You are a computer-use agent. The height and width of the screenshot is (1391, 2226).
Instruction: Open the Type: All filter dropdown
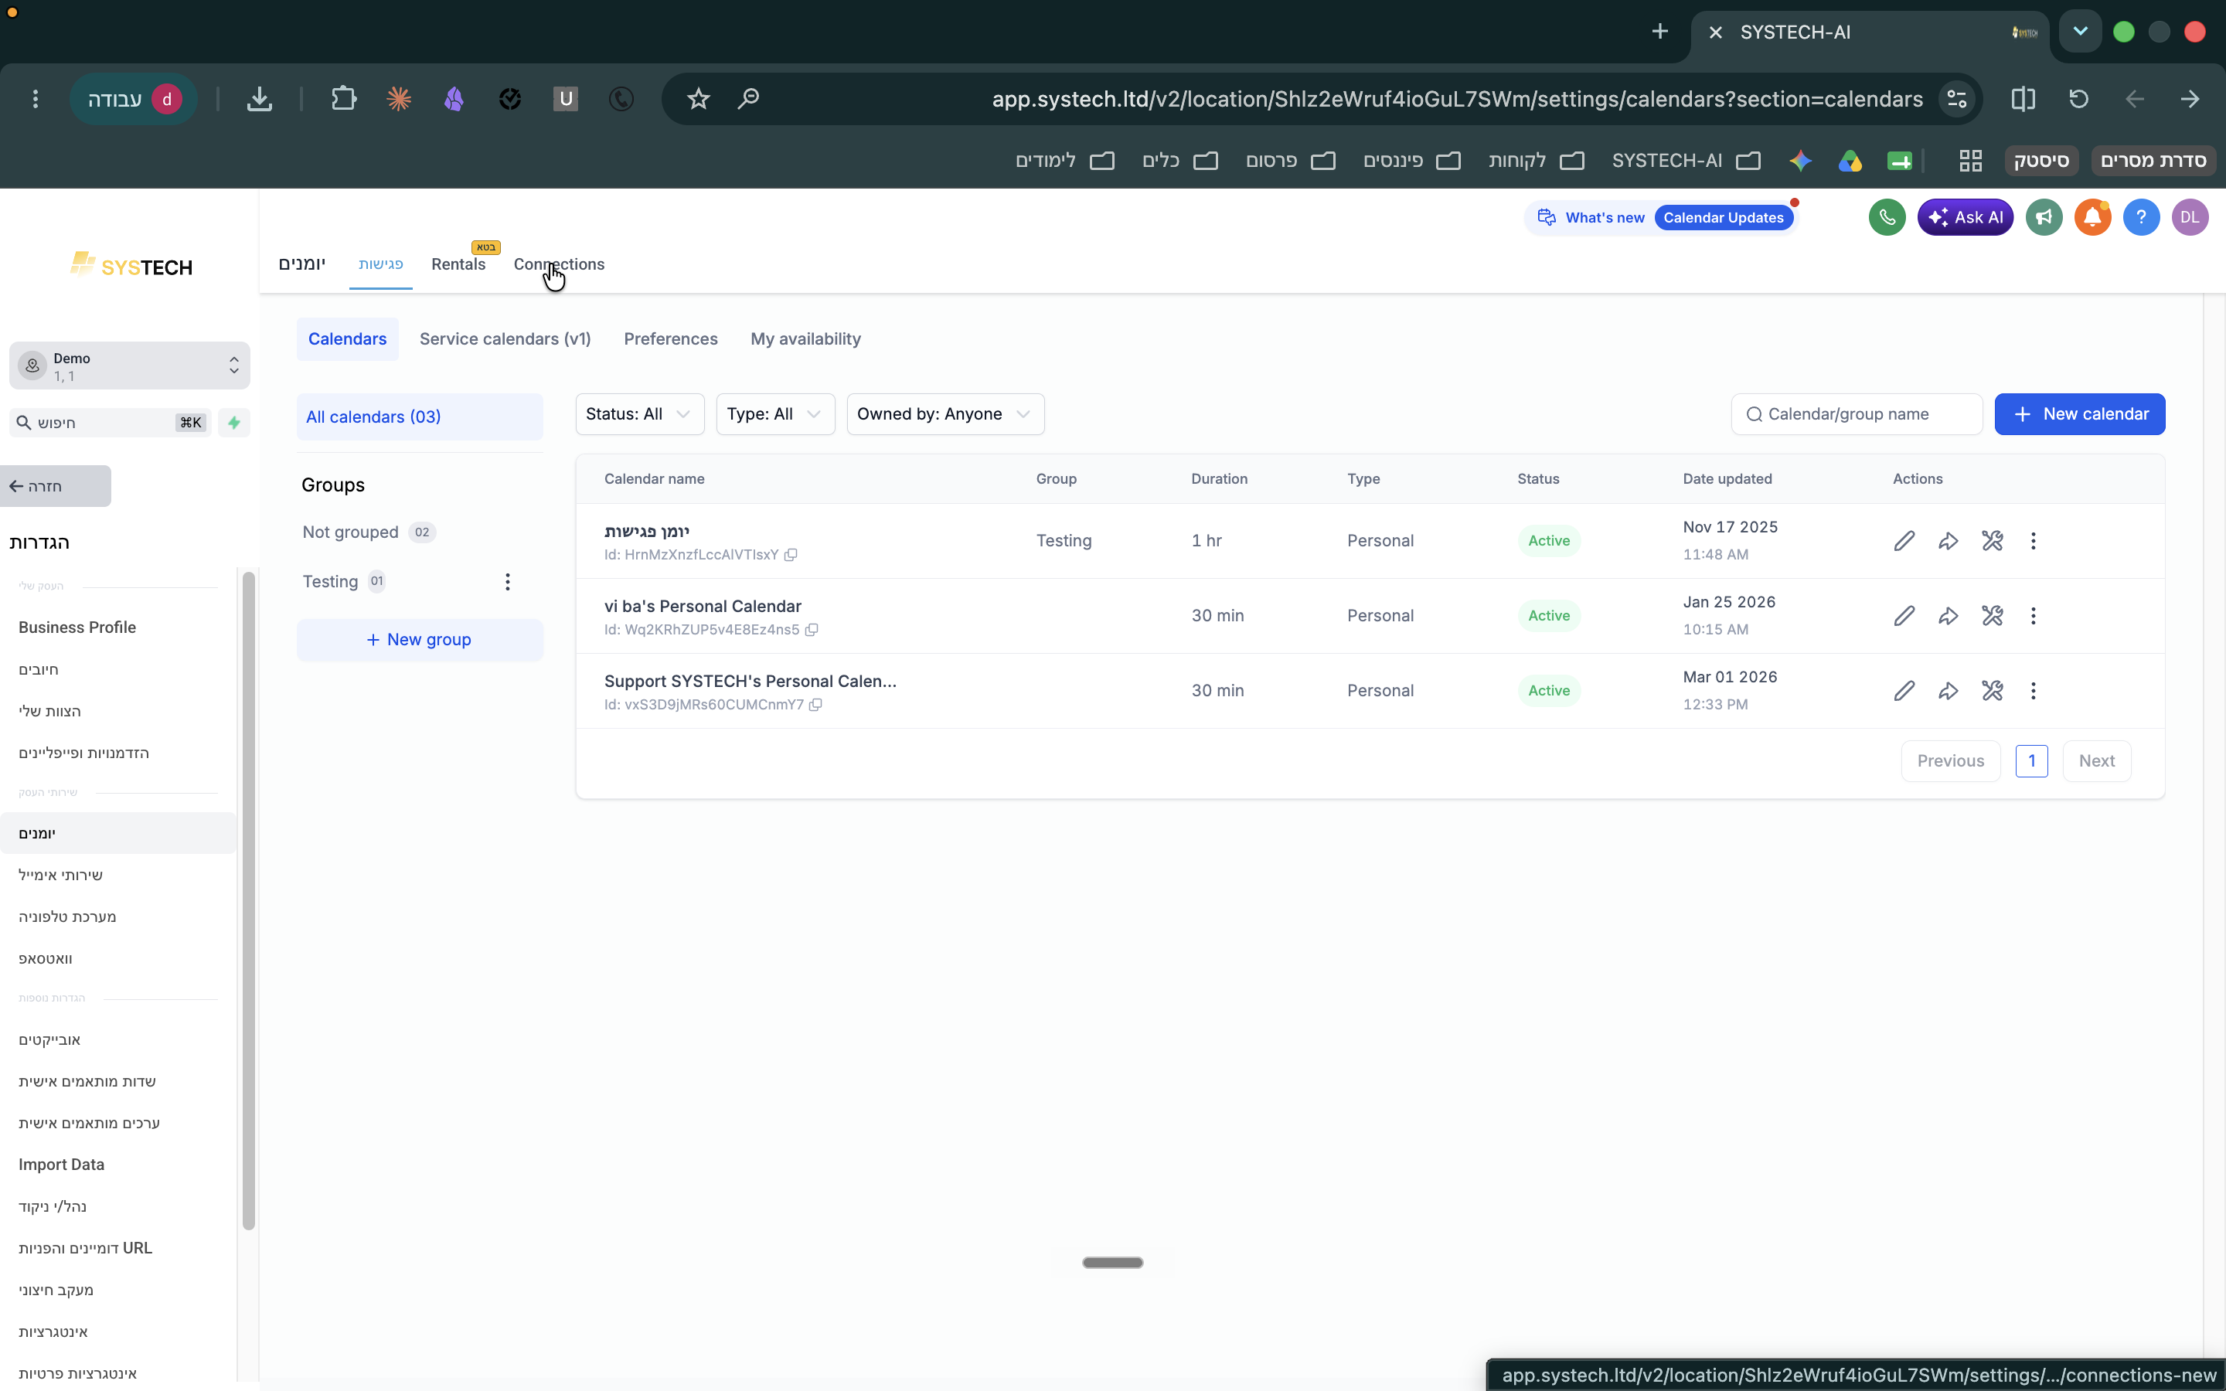pos(775,414)
